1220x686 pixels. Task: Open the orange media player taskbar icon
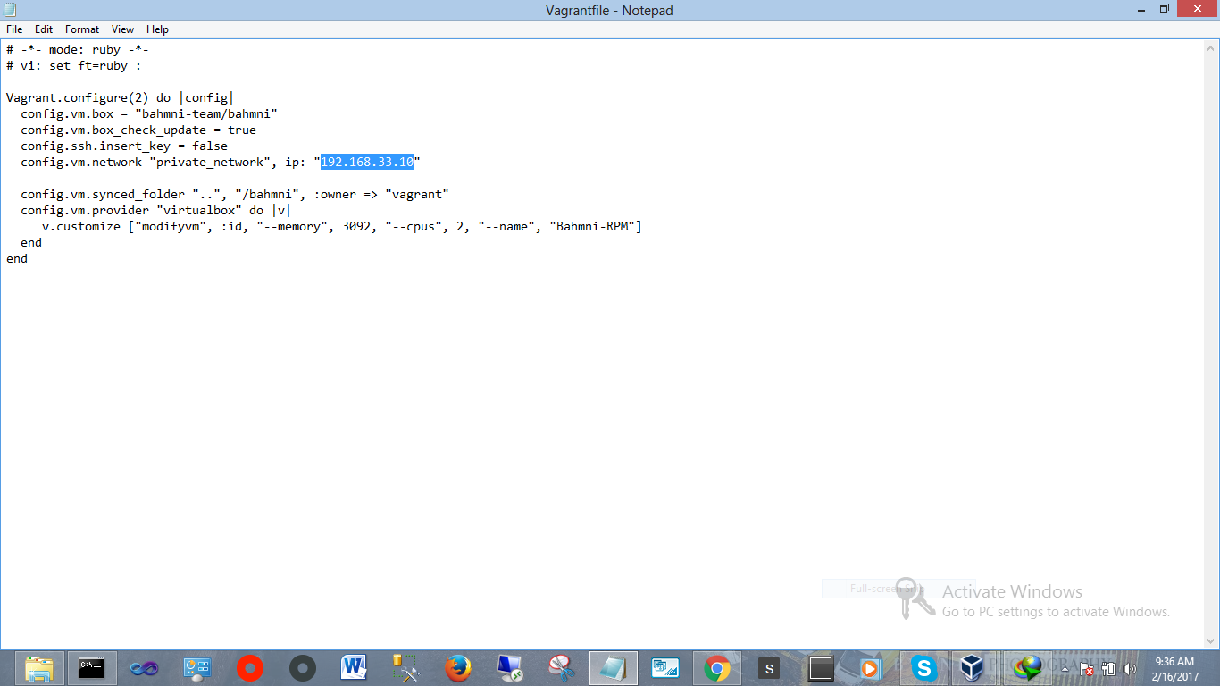[870, 668]
